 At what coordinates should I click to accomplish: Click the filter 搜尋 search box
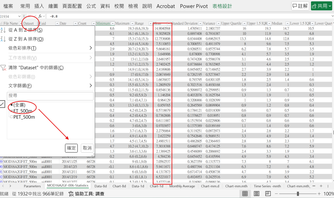(x=50, y=96)
